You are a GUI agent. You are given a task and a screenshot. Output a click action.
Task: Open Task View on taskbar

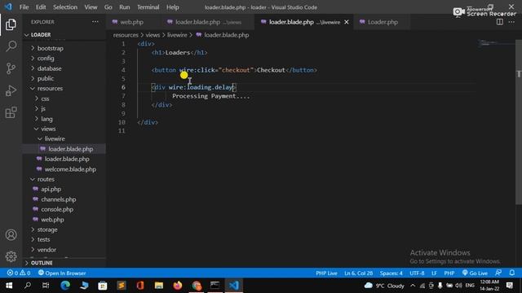[46, 286]
